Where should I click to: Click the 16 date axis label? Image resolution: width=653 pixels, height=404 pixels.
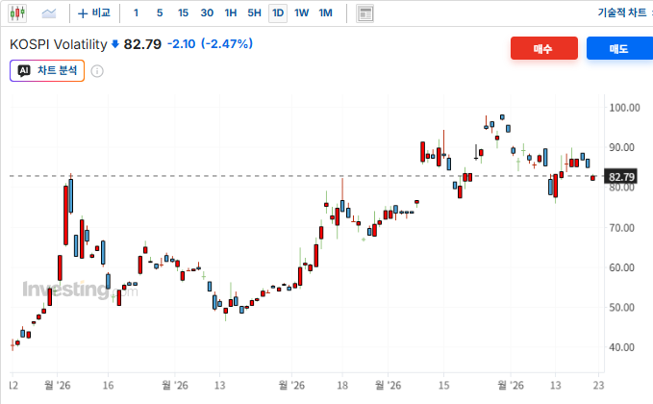point(108,386)
